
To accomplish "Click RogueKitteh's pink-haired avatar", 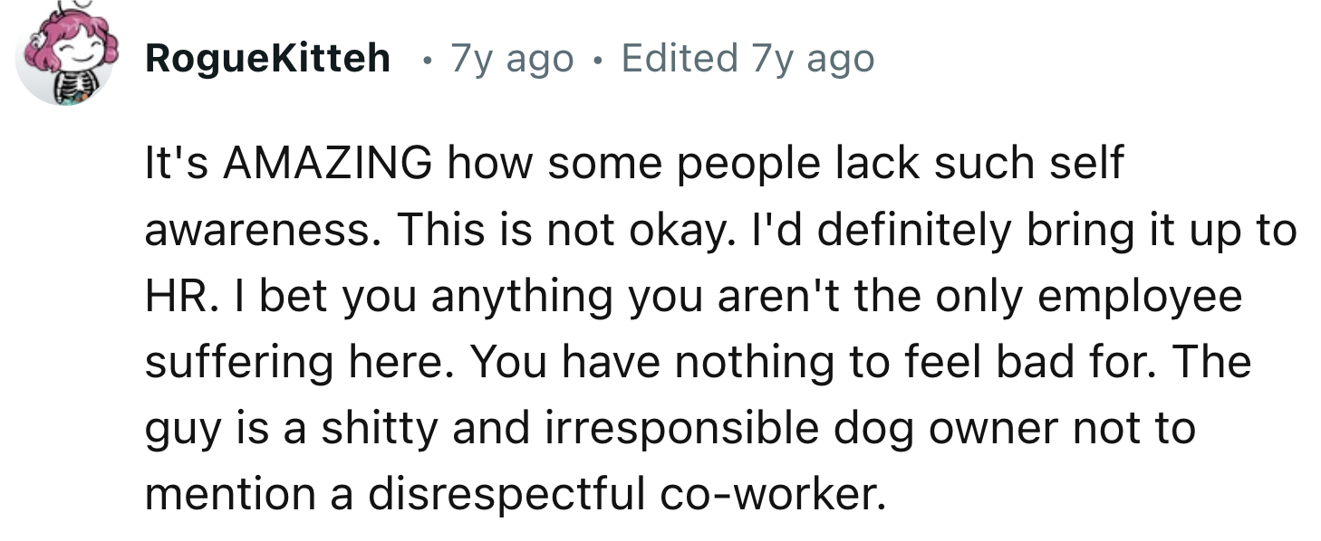I will click(x=65, y=54).
